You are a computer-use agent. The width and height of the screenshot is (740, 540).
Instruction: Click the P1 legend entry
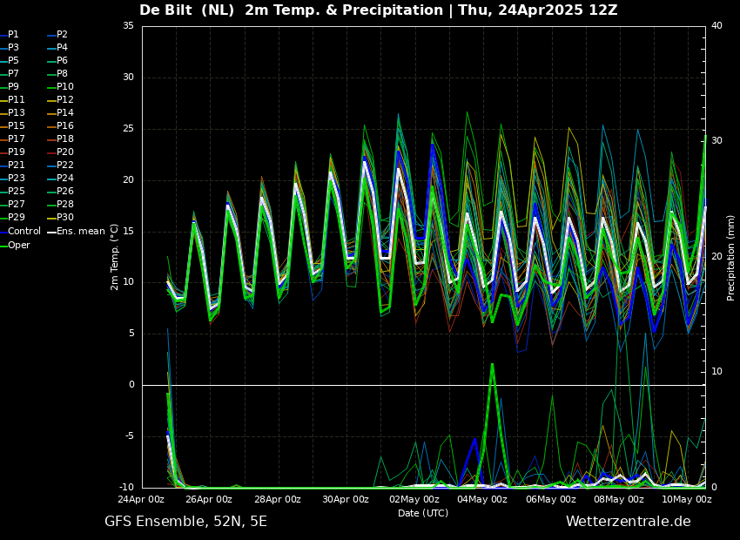point(13,35)
